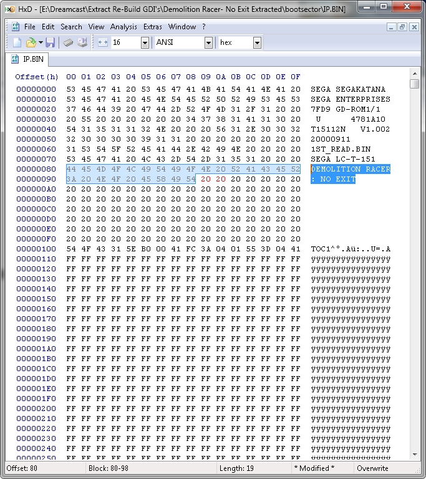This screenshot has height=479, width=426.
Task: Open disk image via the disk icon
Action: [82, 42]
